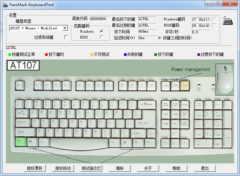Click the Left arrow key on keyboard image
Viewport: 240px width, 176px height.
pos(165,143)
